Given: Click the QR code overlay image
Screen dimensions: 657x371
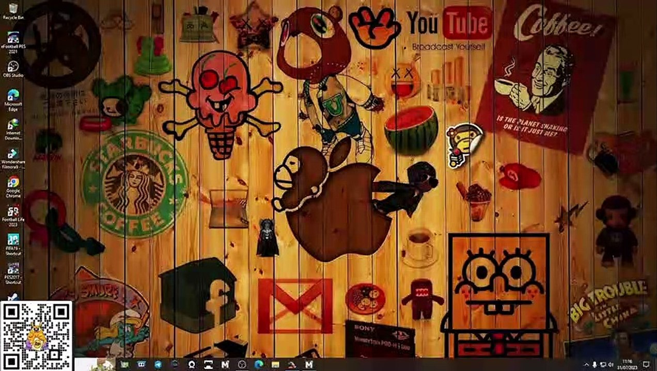Looking at the screenshot, I should point(36,335).
